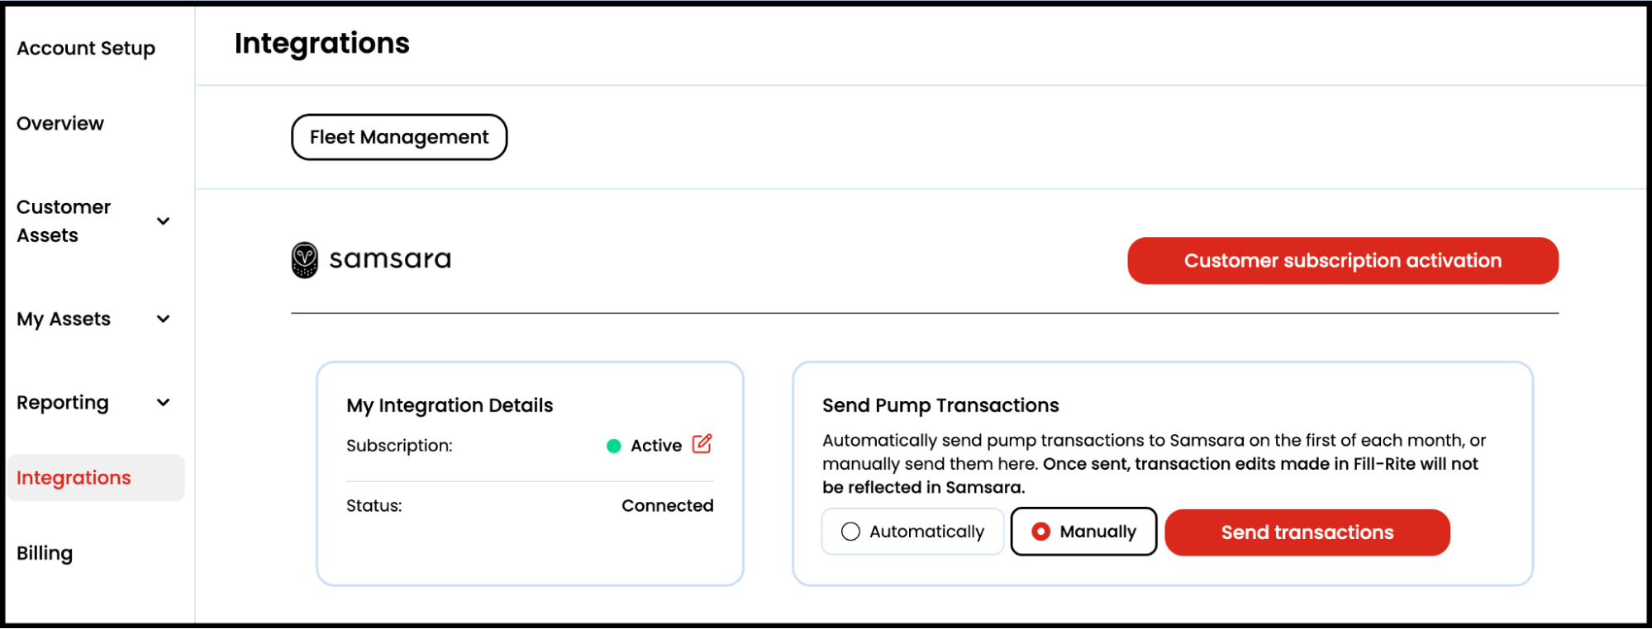Image resolution: width=1652 pixels, height=629 pixels.
Task: Navigate to Billing section
Action: 45,553
